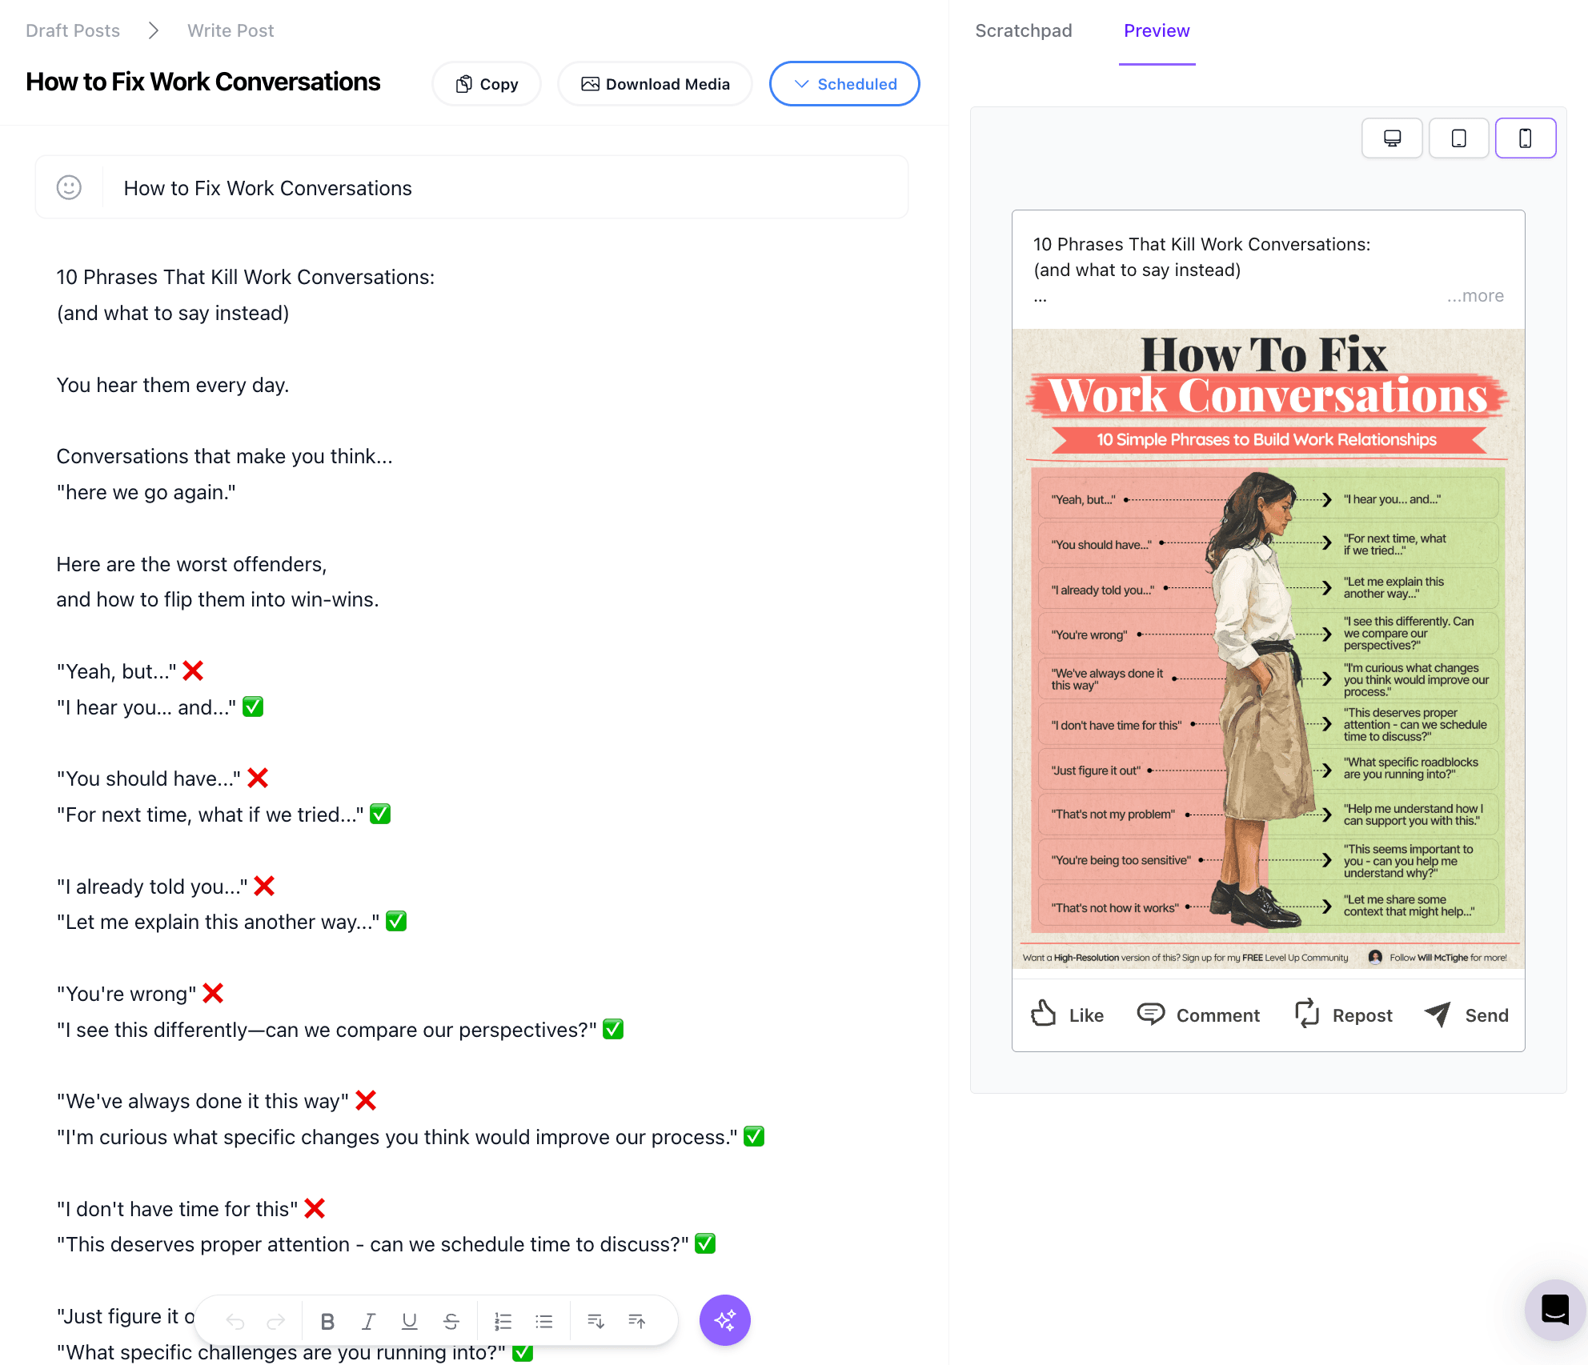Toggle bold formatting in toolbar
Screen dimensions: 1588x1365
[331, 1319]
